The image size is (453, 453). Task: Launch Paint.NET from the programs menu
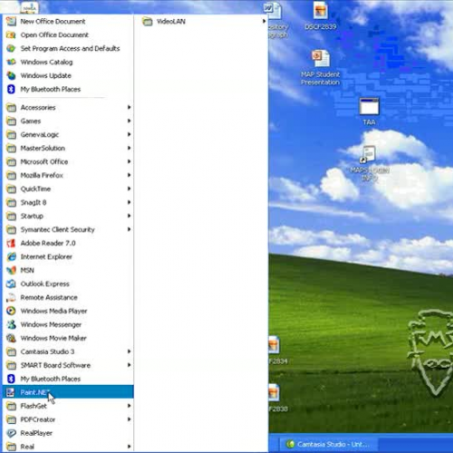click(68, 392)
